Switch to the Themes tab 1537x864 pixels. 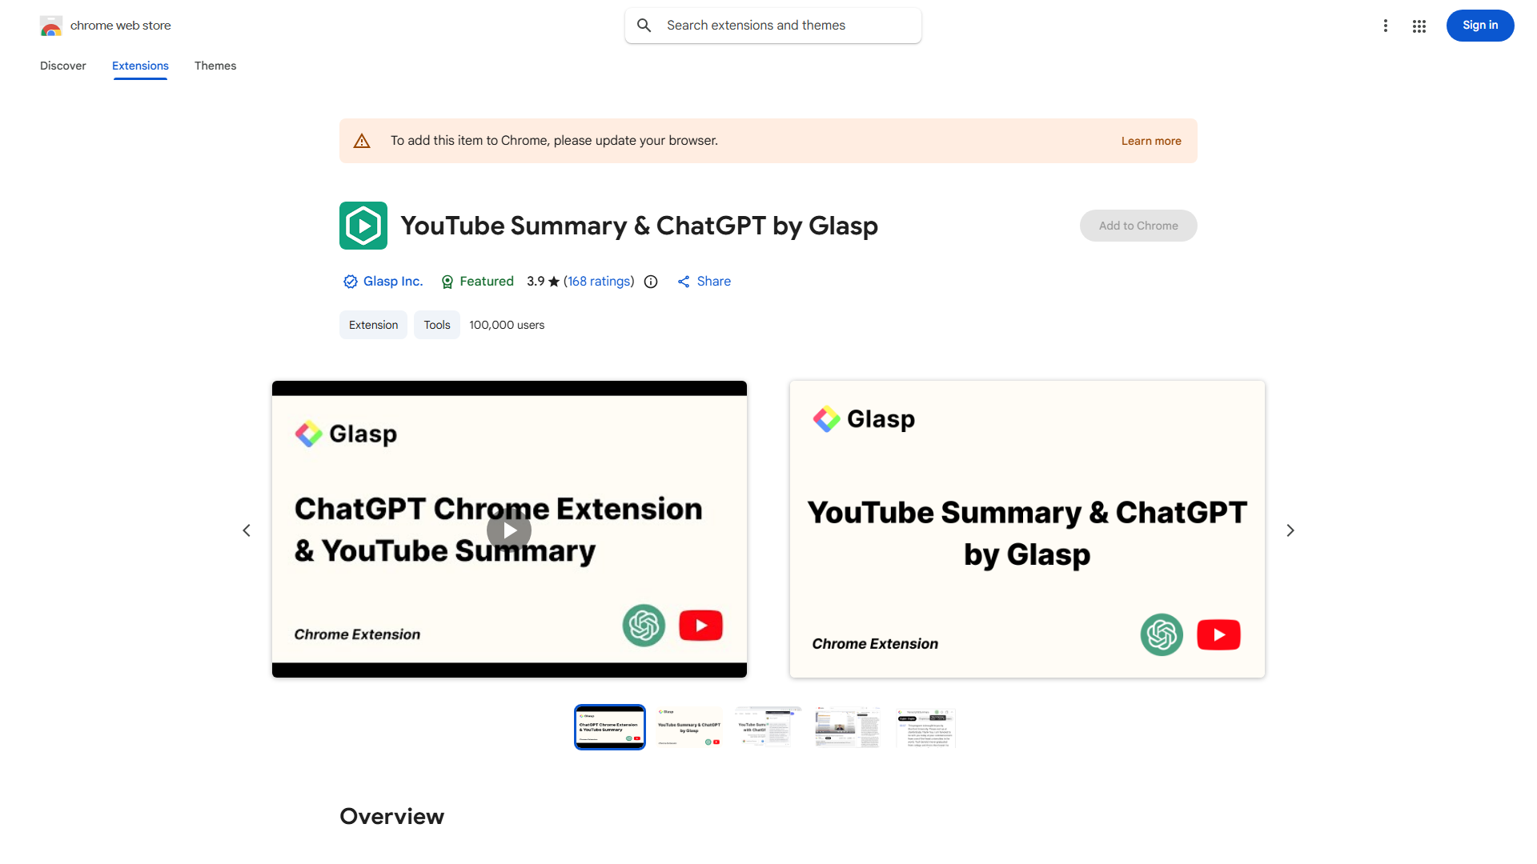(215, 66)
